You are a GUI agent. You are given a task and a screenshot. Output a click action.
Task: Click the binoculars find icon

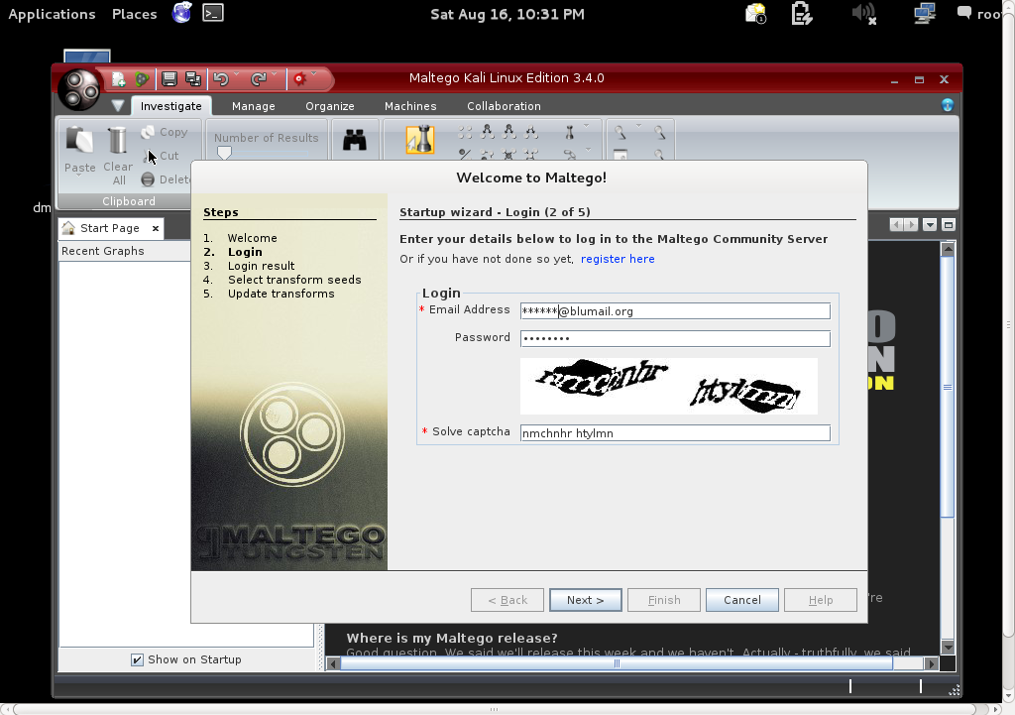(355, 140)
